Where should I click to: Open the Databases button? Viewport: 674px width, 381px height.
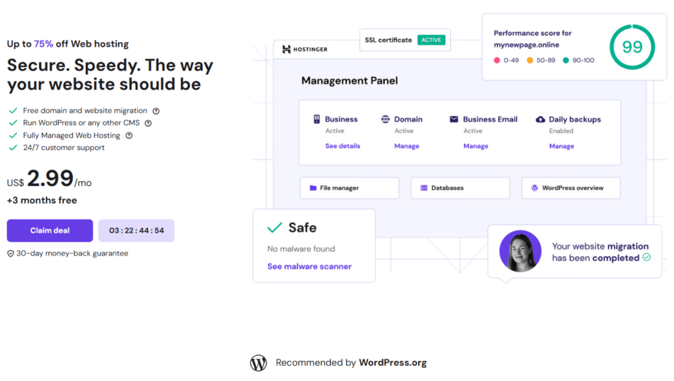pyautogui.click(x=460, y=187)
